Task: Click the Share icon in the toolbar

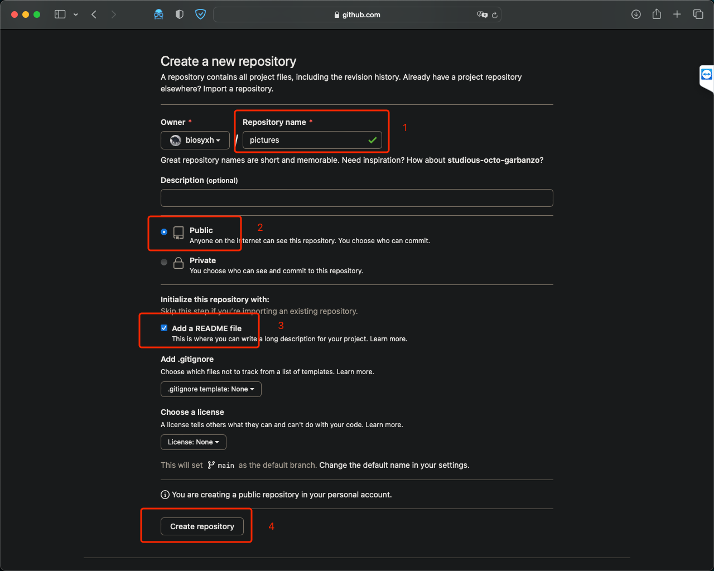Action: [657, 14]
